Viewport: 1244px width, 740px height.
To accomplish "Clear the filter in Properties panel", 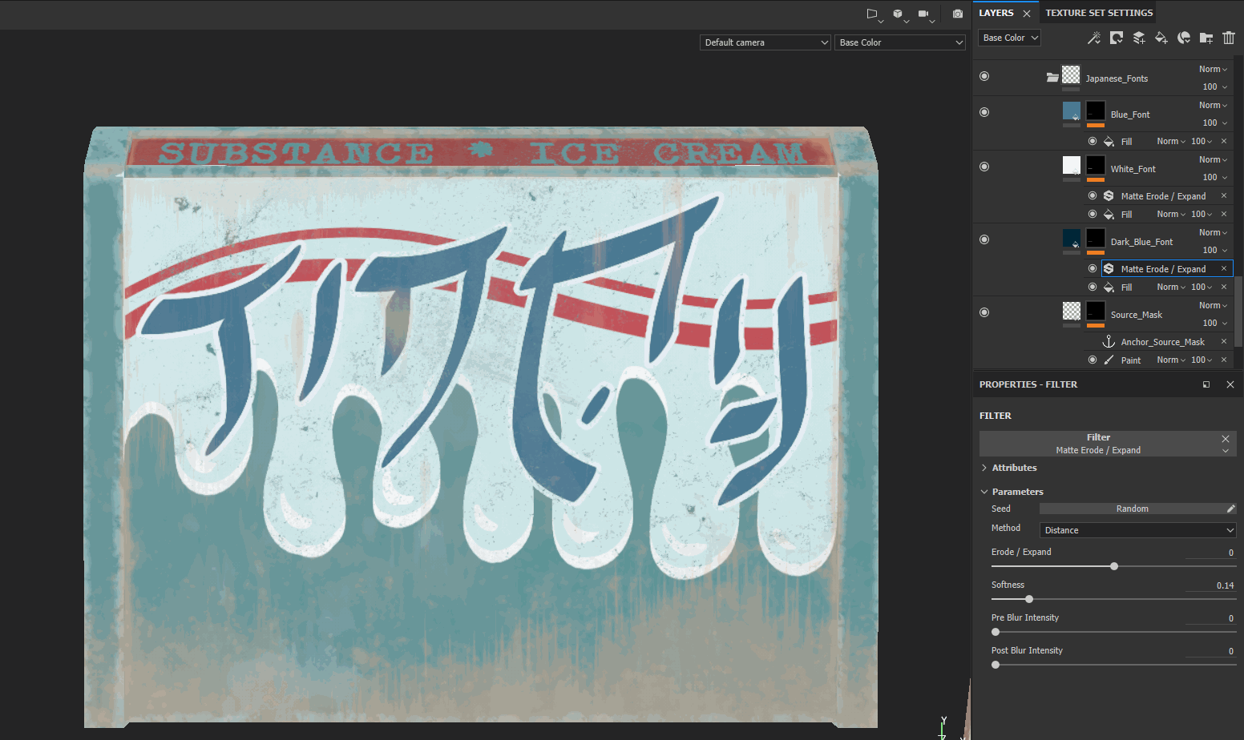I will click(1225, 439).
